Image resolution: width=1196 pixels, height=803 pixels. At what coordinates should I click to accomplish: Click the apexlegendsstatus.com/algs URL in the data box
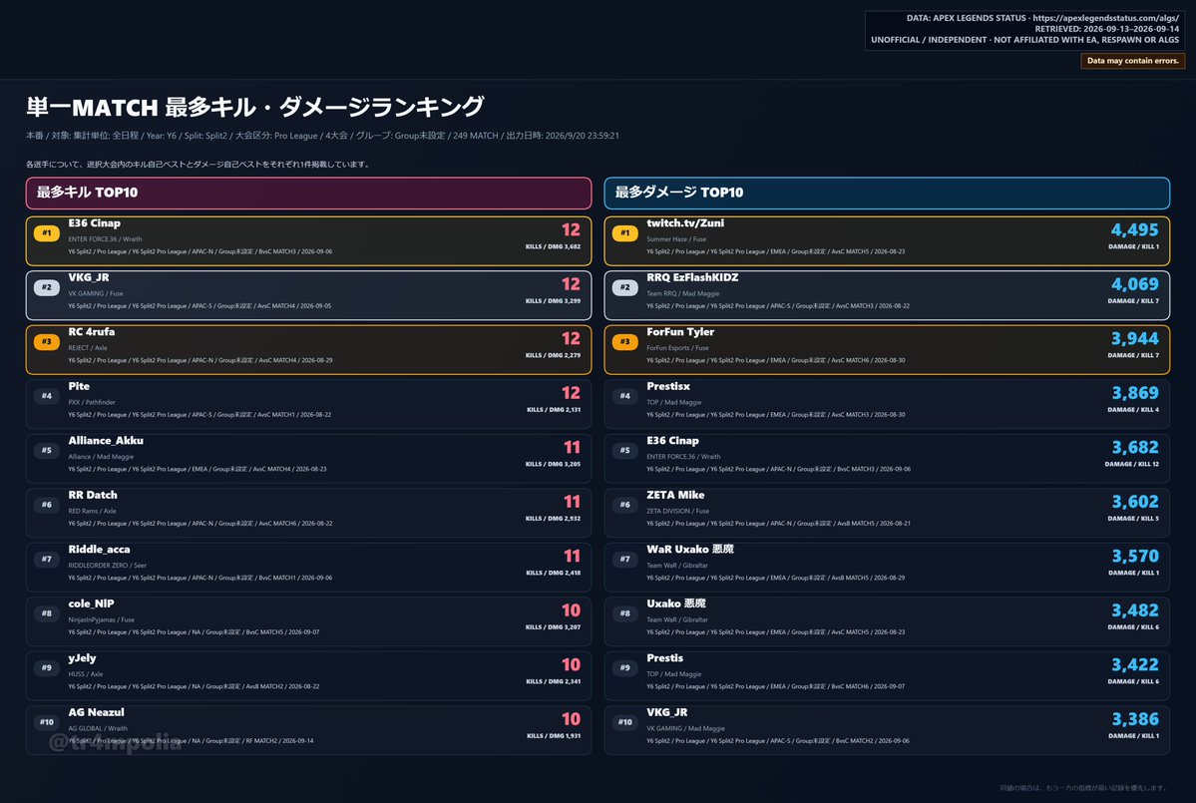point(1106,18)
